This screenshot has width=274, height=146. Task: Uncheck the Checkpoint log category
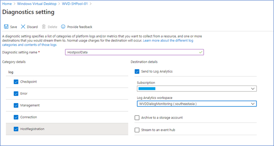[16, 82]
